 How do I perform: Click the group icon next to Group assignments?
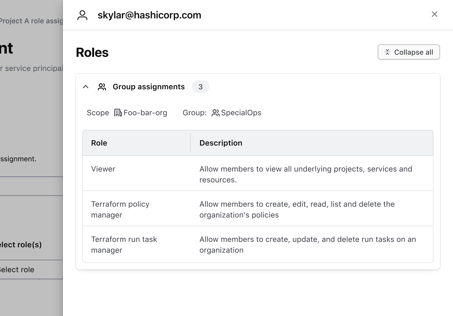coord(102,87)
